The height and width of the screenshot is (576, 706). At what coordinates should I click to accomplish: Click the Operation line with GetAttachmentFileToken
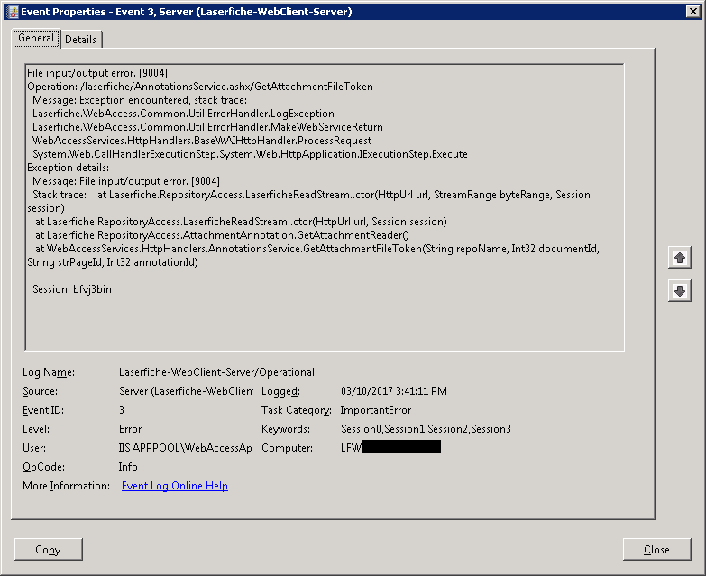click(x=200, y=87)
